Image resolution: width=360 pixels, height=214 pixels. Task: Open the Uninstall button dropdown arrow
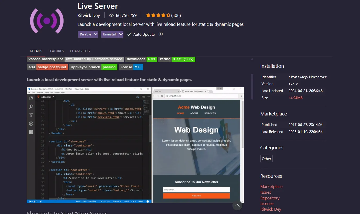(121, 34)
